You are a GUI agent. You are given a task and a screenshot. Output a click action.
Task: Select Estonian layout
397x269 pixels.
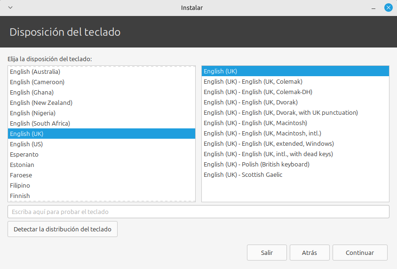tap(102, 165)
